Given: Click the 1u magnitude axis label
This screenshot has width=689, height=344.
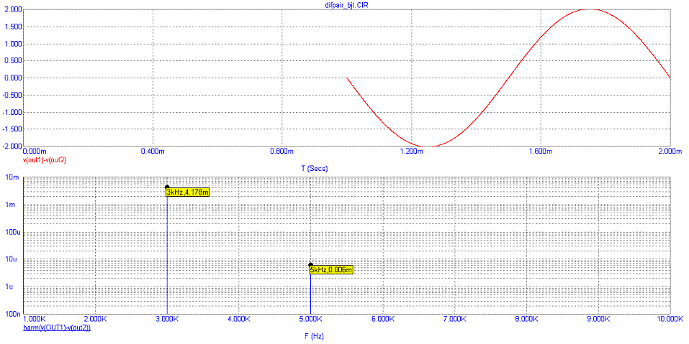Looking at the screenshot, I should [x=16, y=287].
